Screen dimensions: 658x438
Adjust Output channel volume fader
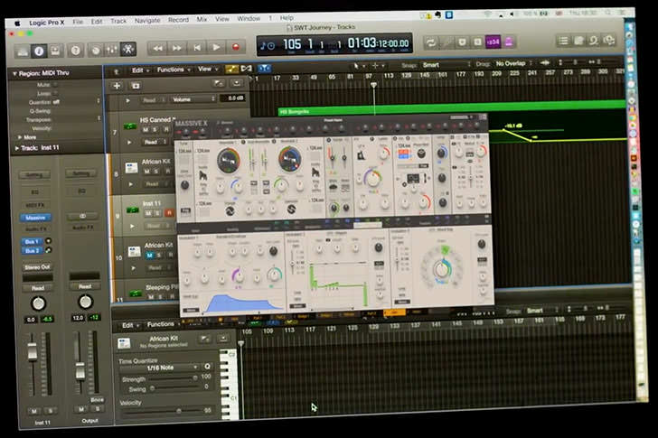coord(80,371)
